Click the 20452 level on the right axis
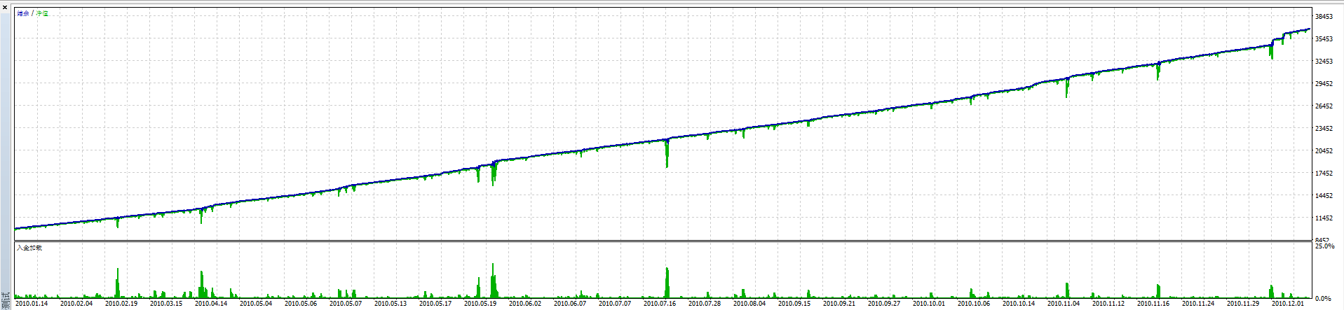This screenshot has height=310, width=1344. point(1324,151)
